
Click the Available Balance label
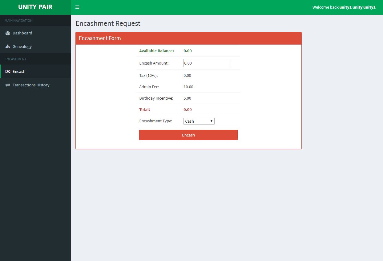point(156,51)
